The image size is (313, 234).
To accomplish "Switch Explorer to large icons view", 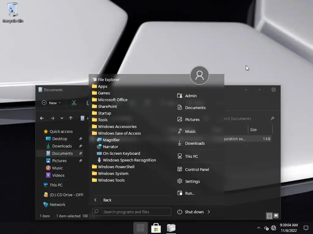I will coord(276,216).
